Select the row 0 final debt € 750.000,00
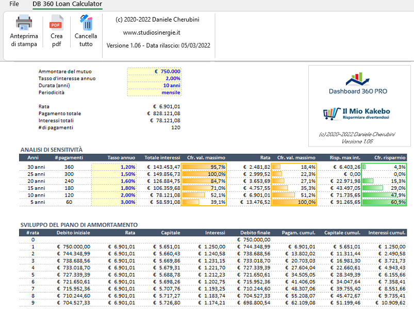Viewport: 414px width, 309px height. pyautogui.click(x=254, y=239)
